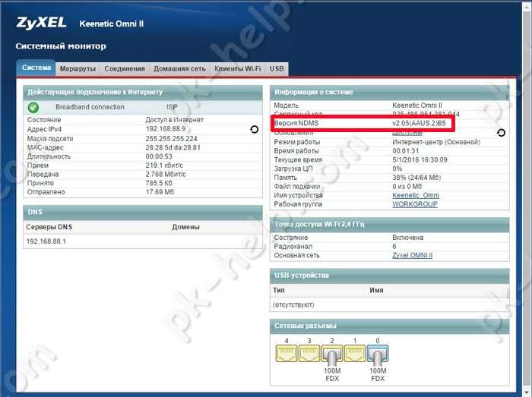Screen dimensions: 532x397
Task: Click swap file value 0 из 0 Мб
Action: point(407,186)
